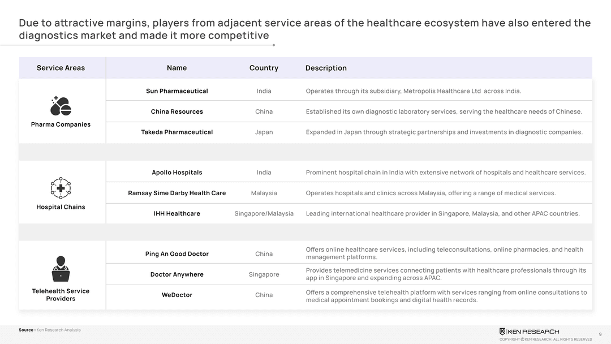611x344 pixels.
Task: Click the China Resources entry
Action: click(x=177, y=111)
